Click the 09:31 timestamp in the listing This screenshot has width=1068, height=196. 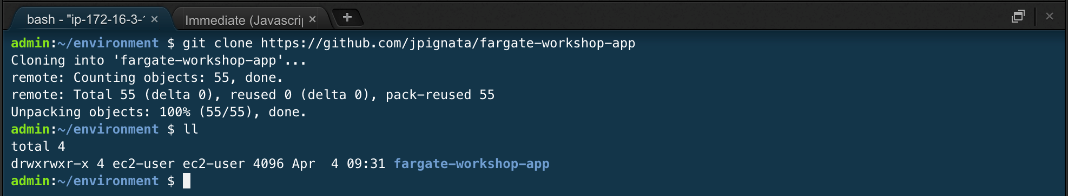366,164
